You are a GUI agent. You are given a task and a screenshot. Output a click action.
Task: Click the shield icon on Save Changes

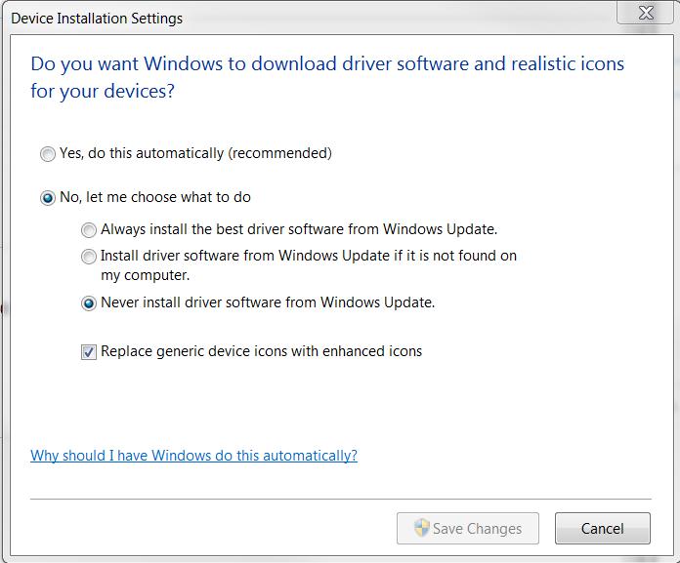pos(422,528)
